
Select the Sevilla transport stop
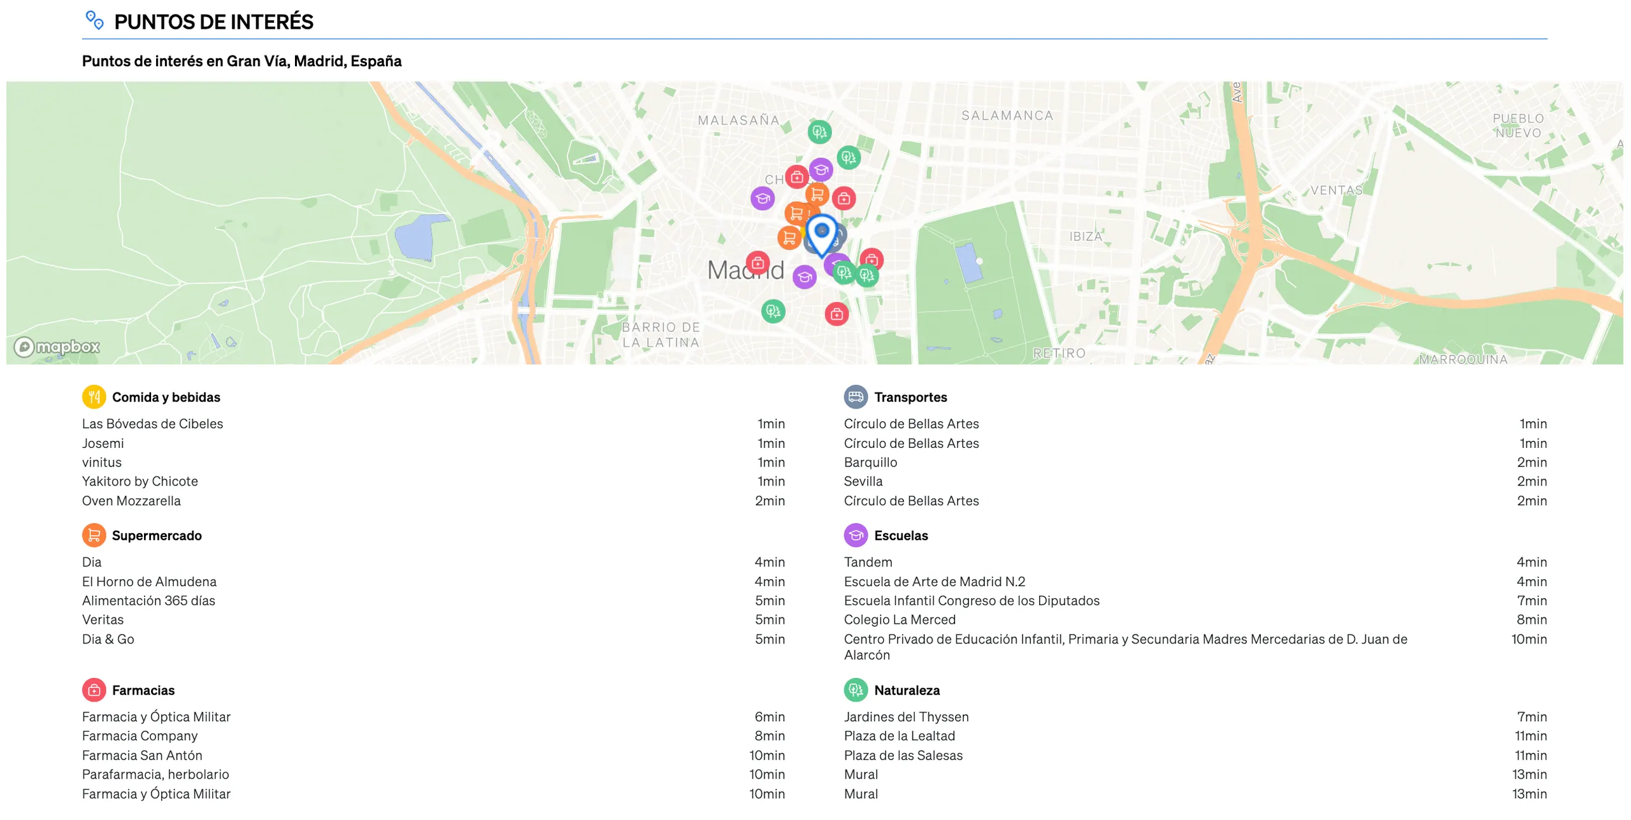pyautogui.click(x=1195, y=482)
